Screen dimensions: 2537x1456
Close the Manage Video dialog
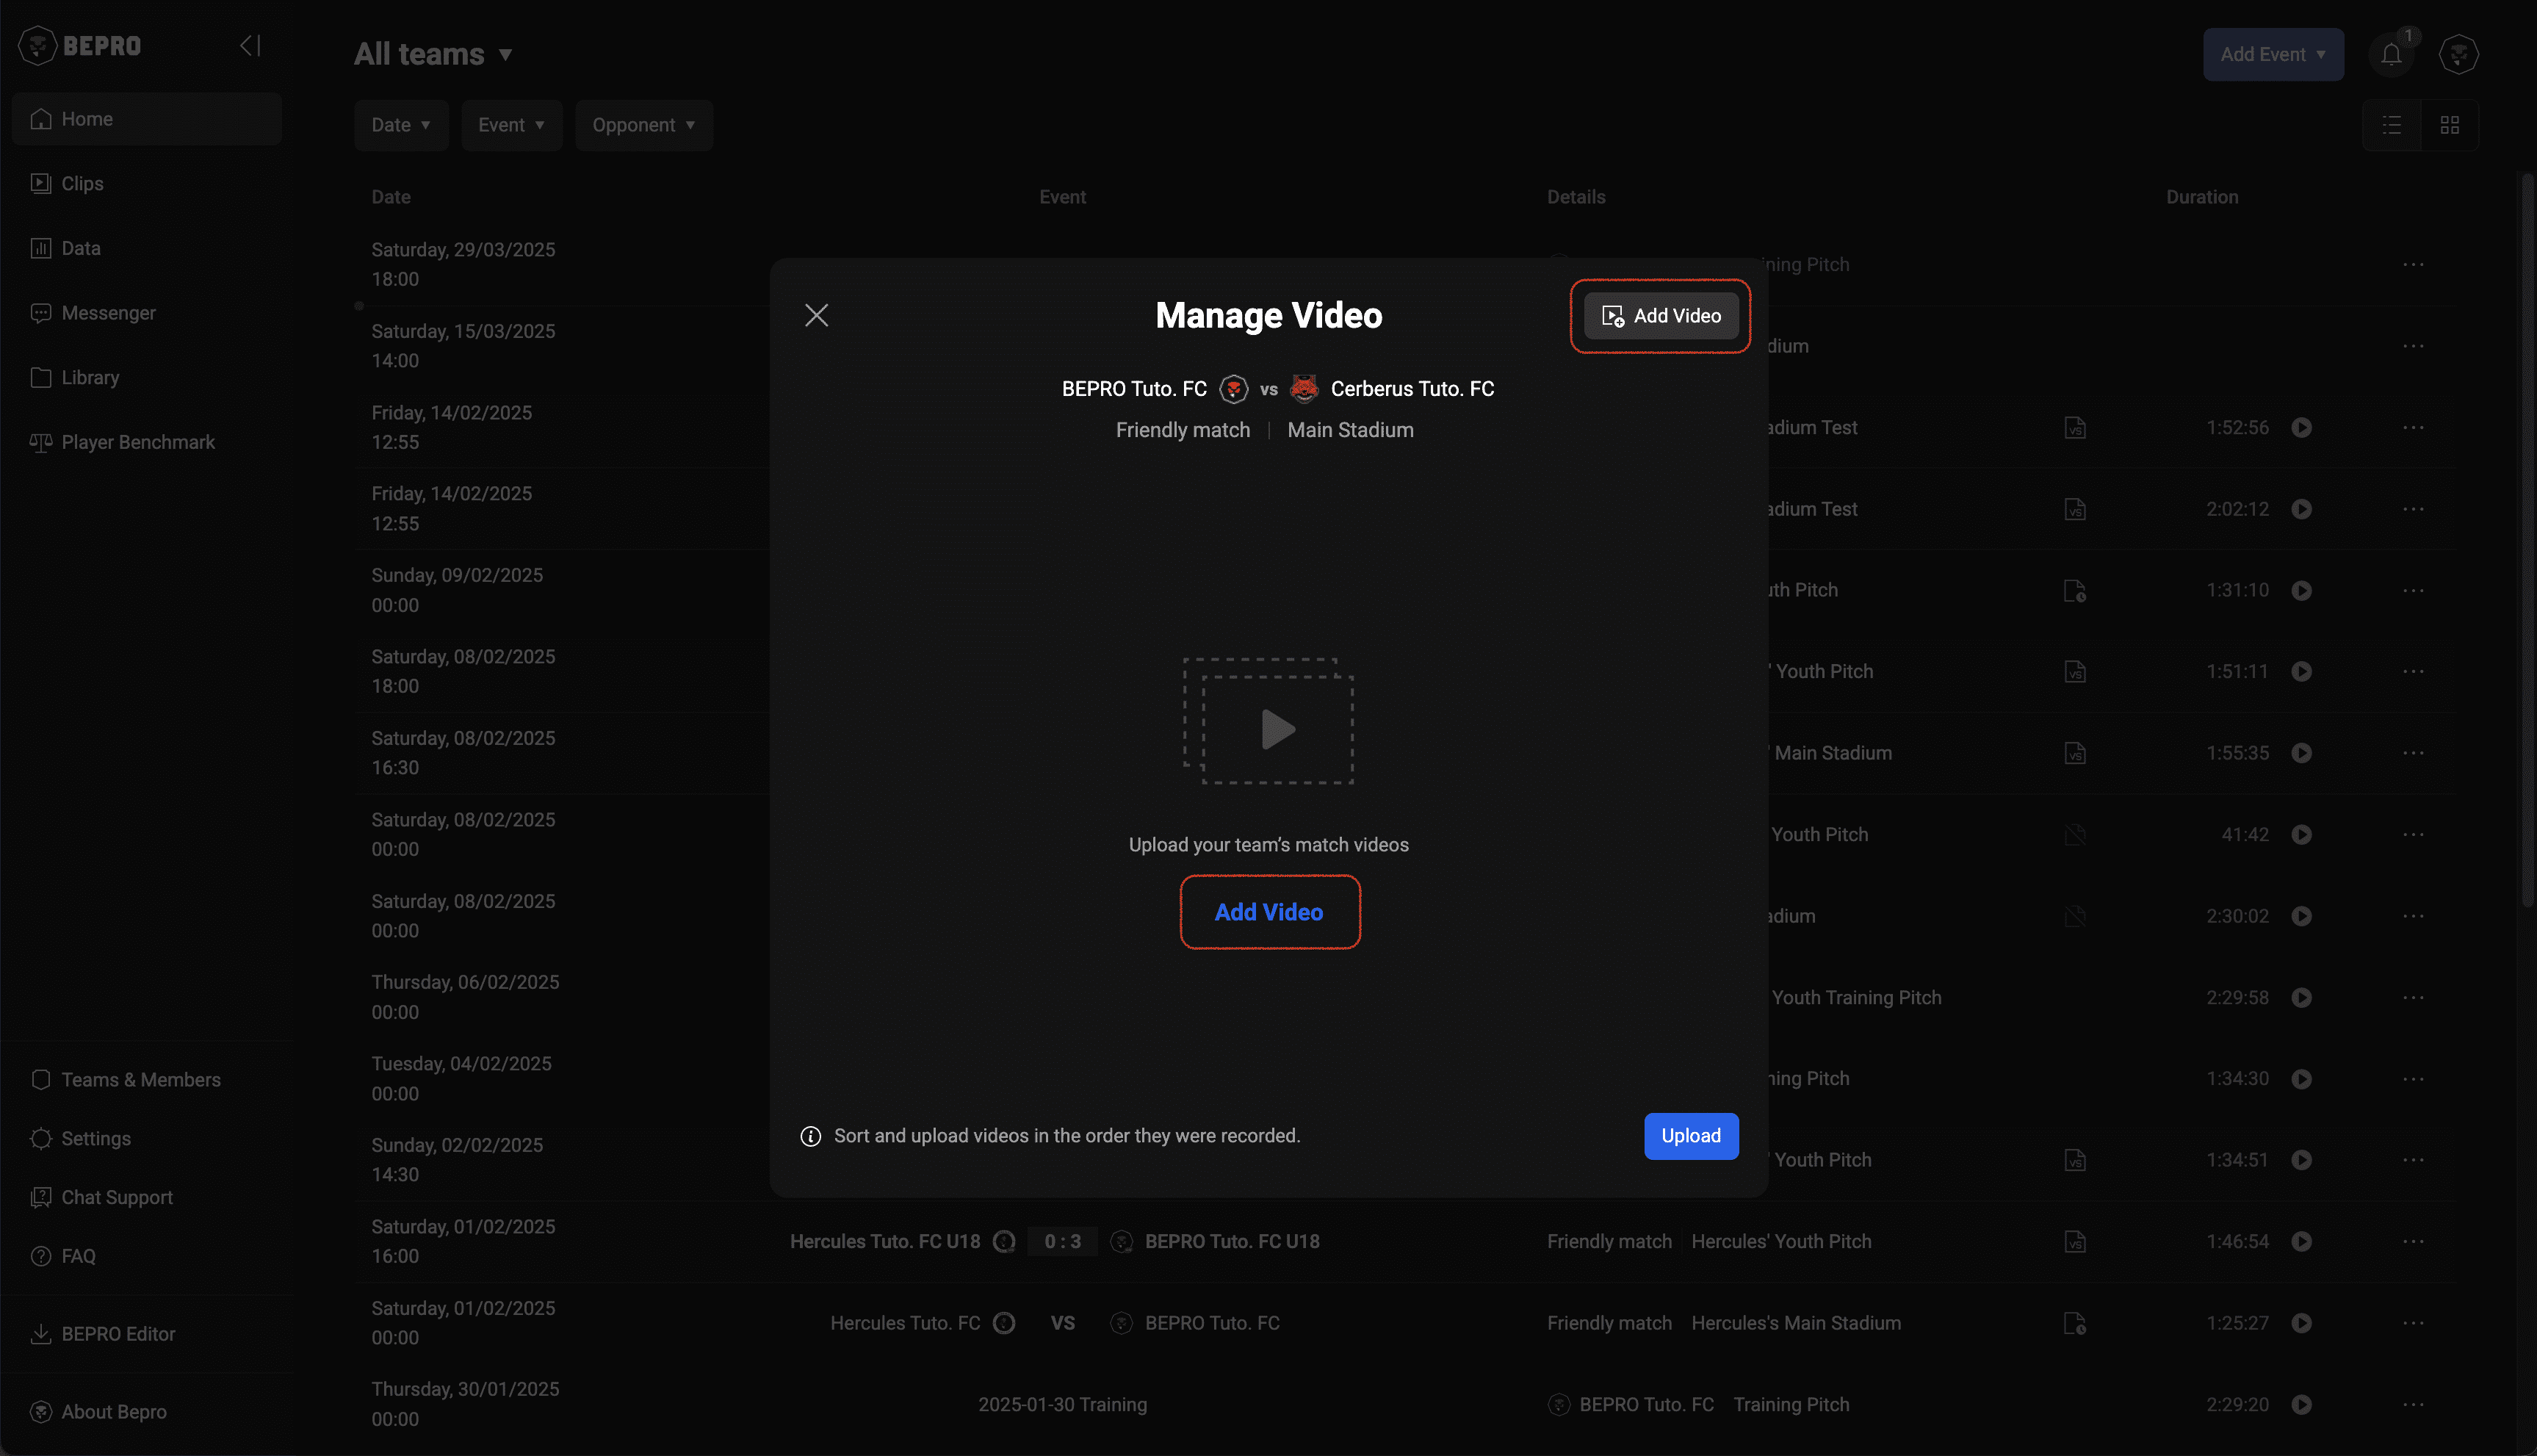point(817,315)
